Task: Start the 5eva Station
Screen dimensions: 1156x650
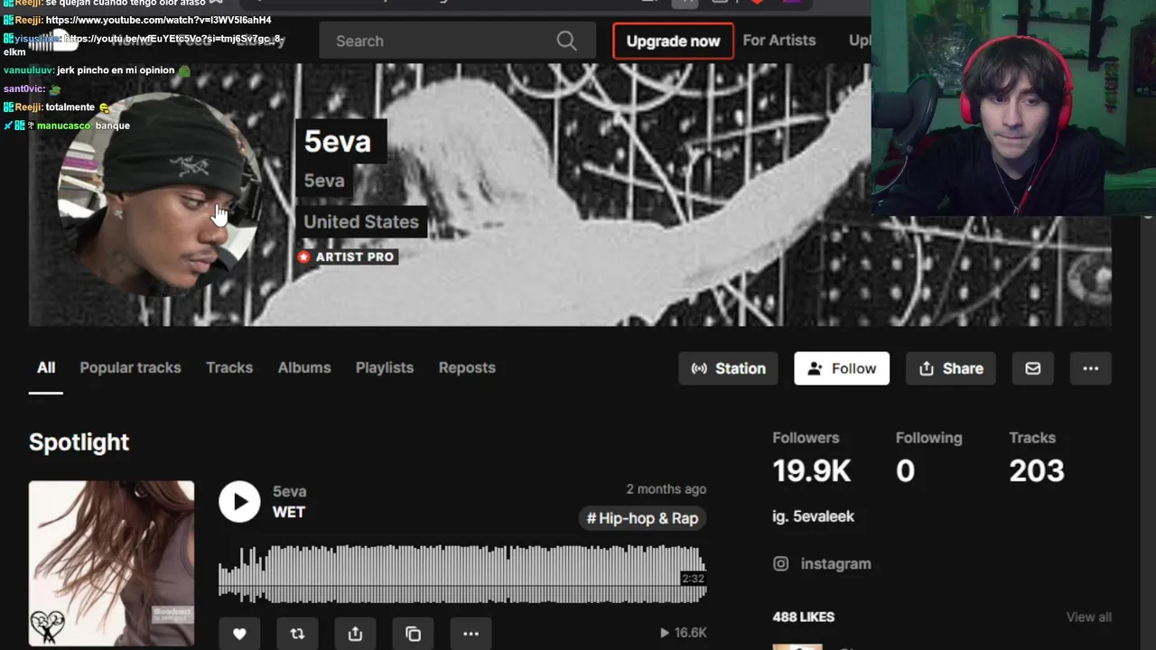Action: pyautogui.click(x=728, y=368)
